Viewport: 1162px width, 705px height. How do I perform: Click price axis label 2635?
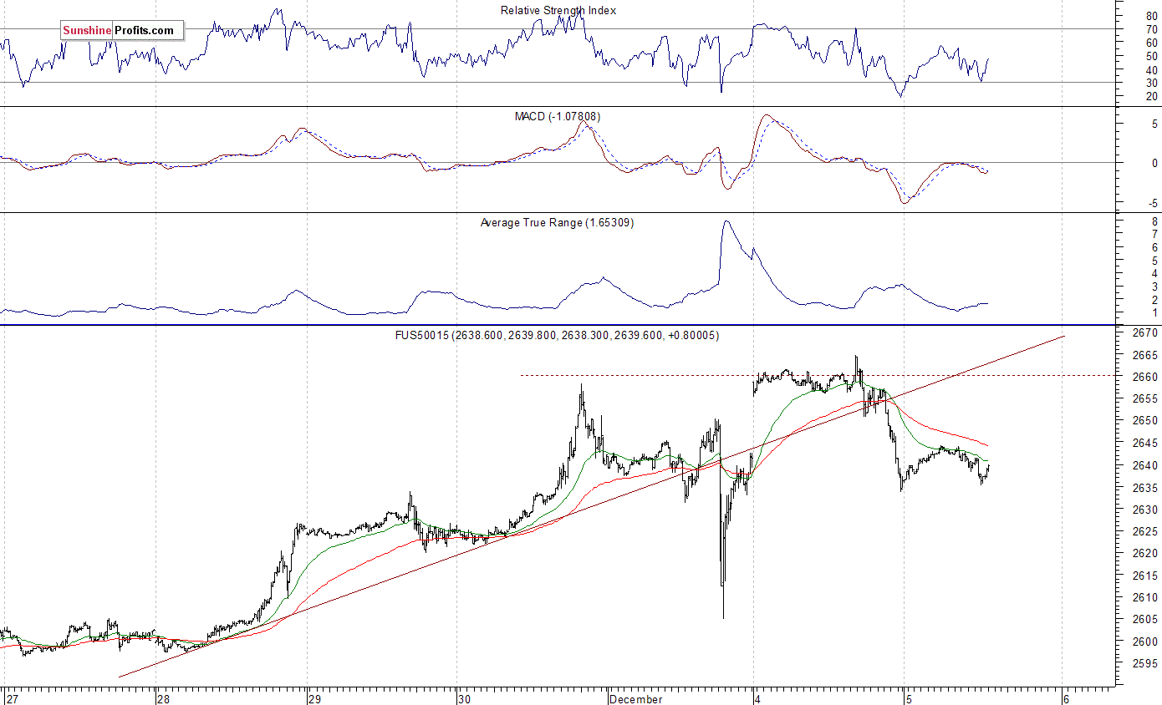[1147, 488]
